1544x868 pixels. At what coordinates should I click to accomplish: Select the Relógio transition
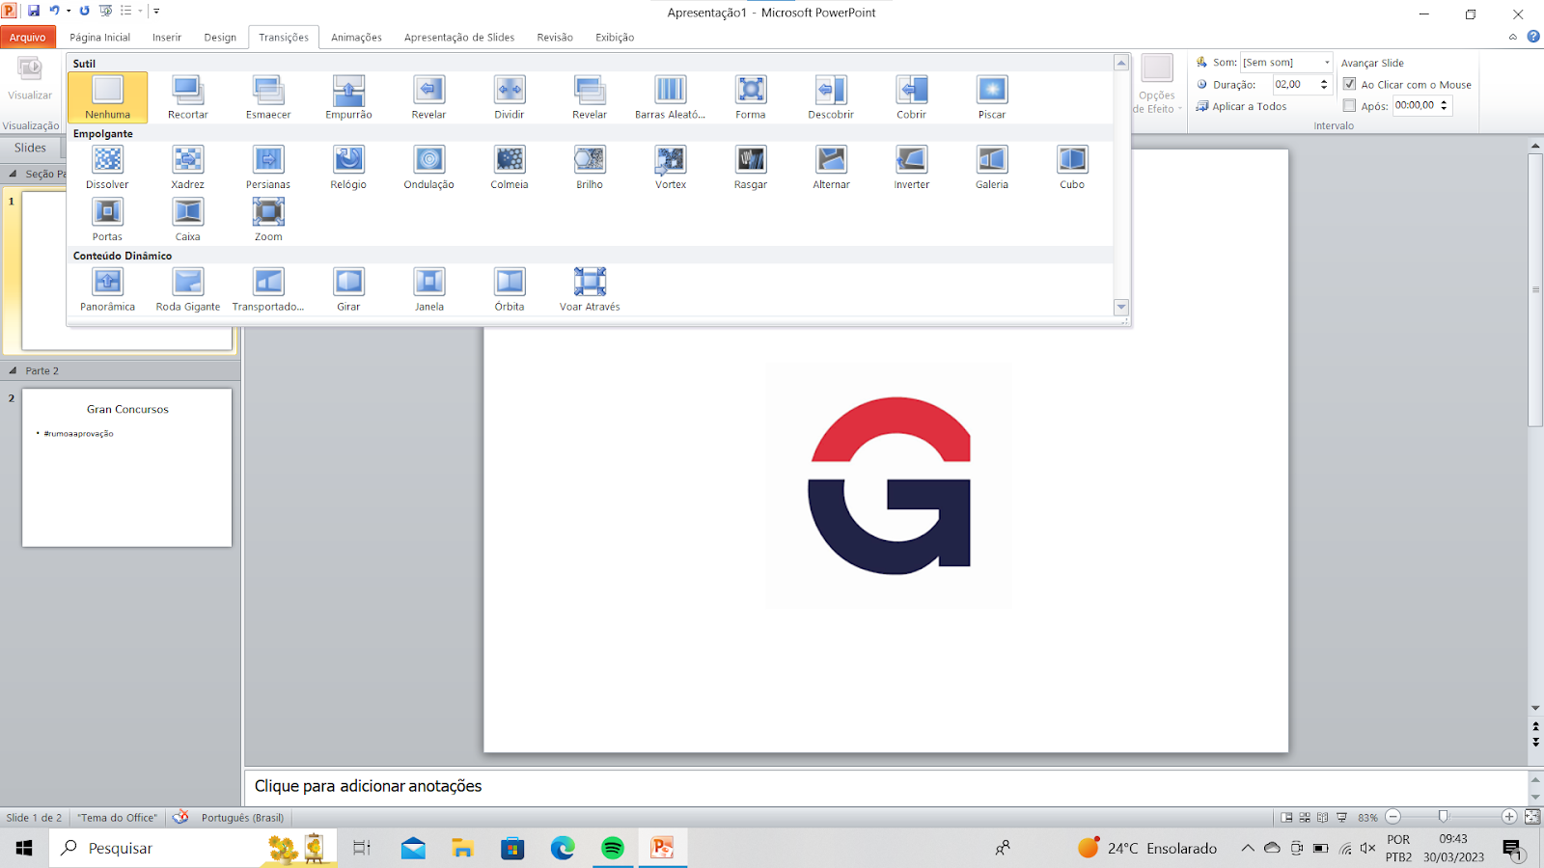[348, 168]
